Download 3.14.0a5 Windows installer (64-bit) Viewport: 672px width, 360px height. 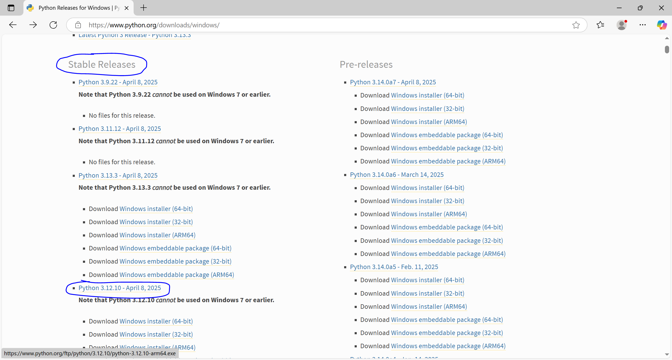(428, 280)
